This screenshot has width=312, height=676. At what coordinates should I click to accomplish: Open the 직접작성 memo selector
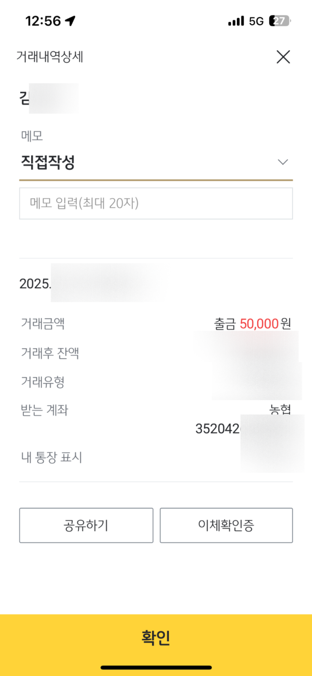156,162
